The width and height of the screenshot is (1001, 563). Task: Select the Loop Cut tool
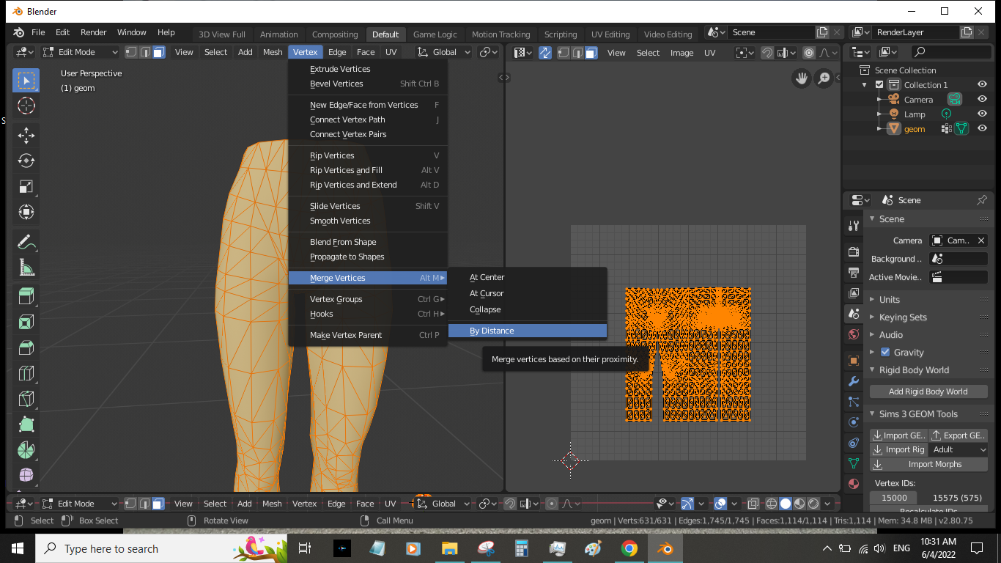point(26,373)
